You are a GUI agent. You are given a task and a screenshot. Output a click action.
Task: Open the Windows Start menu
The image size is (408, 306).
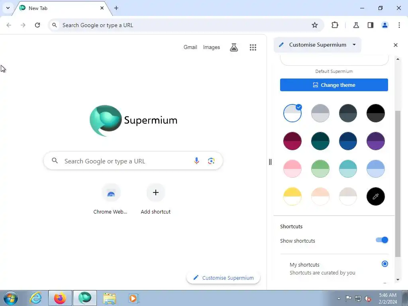point(11,298)
